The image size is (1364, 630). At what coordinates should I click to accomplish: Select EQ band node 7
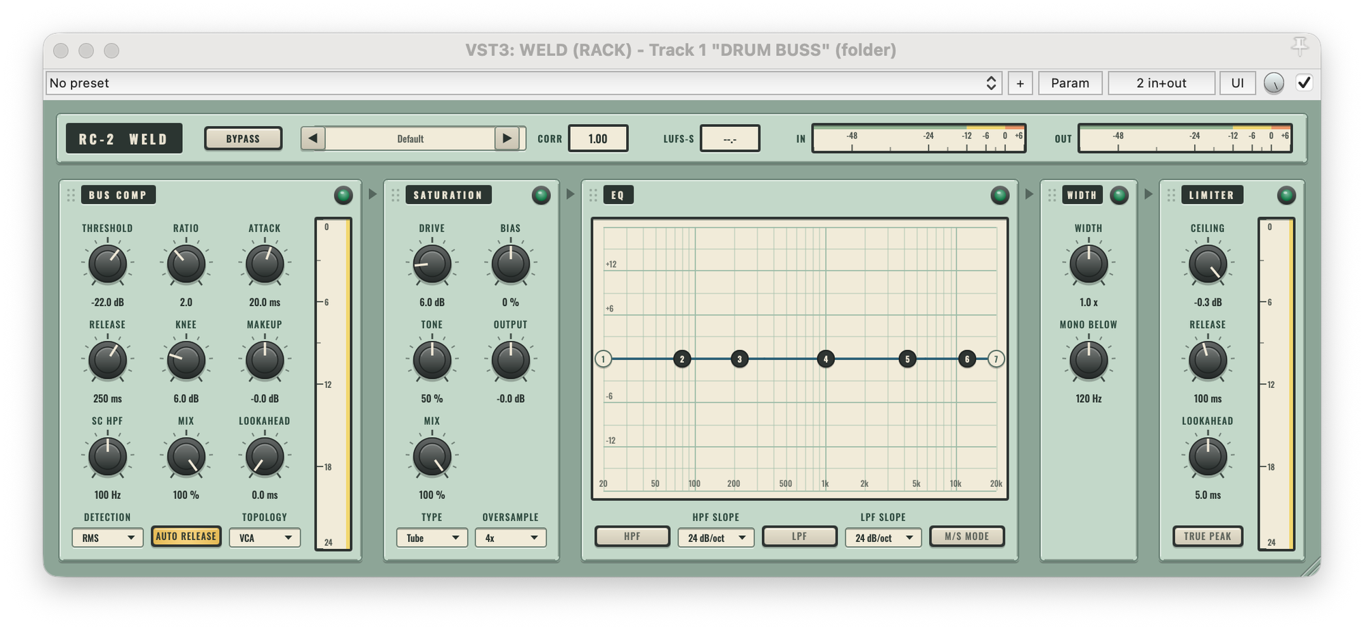996,359
